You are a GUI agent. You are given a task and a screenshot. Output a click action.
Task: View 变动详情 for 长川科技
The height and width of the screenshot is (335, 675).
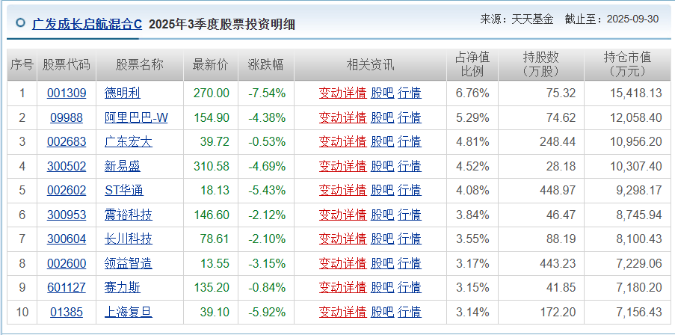click(x=342, y=239)
